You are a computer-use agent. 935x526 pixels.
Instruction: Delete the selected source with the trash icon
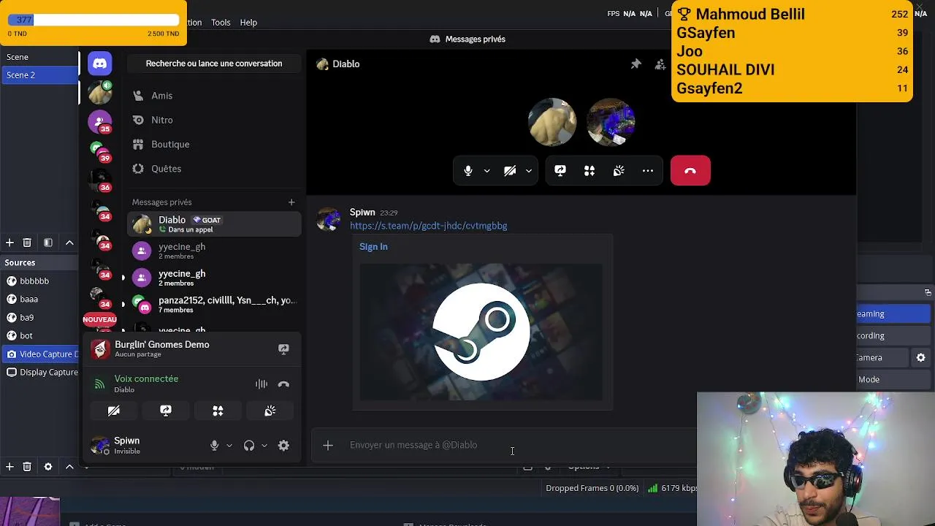(x=27, y=466)
